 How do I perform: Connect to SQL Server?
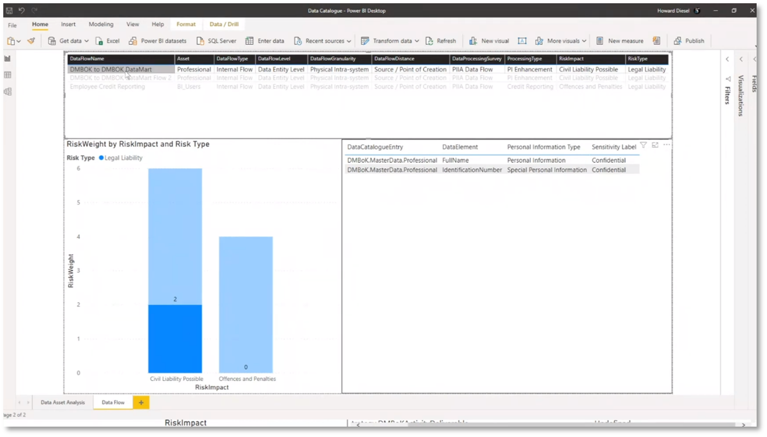(216, 41)
